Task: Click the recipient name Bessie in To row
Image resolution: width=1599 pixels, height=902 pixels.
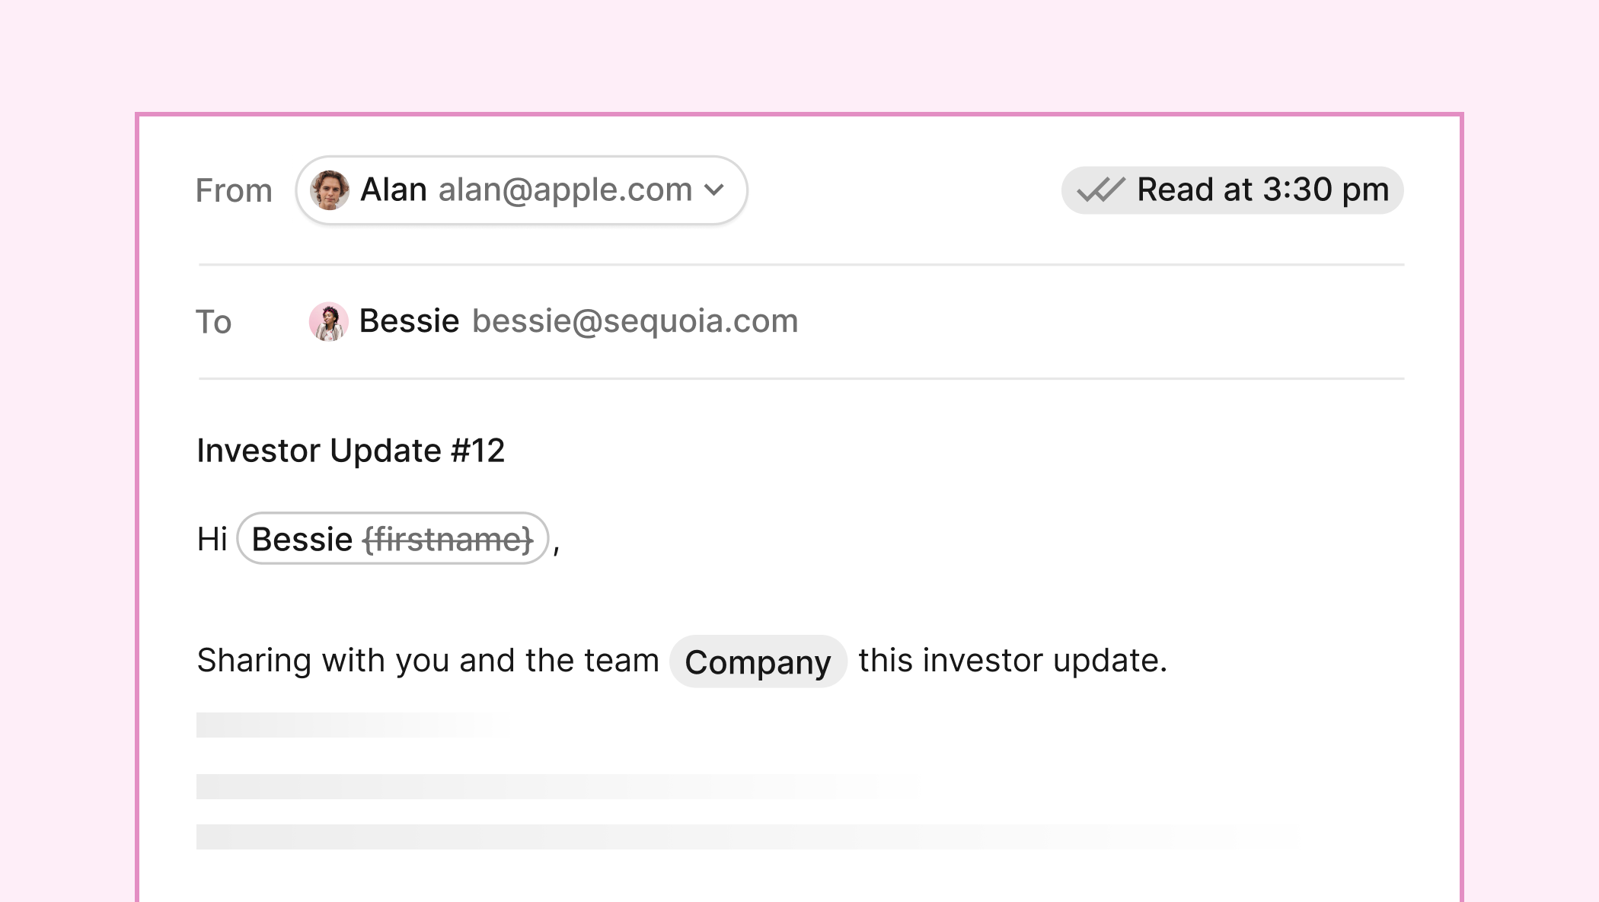Action: point(409,321)
